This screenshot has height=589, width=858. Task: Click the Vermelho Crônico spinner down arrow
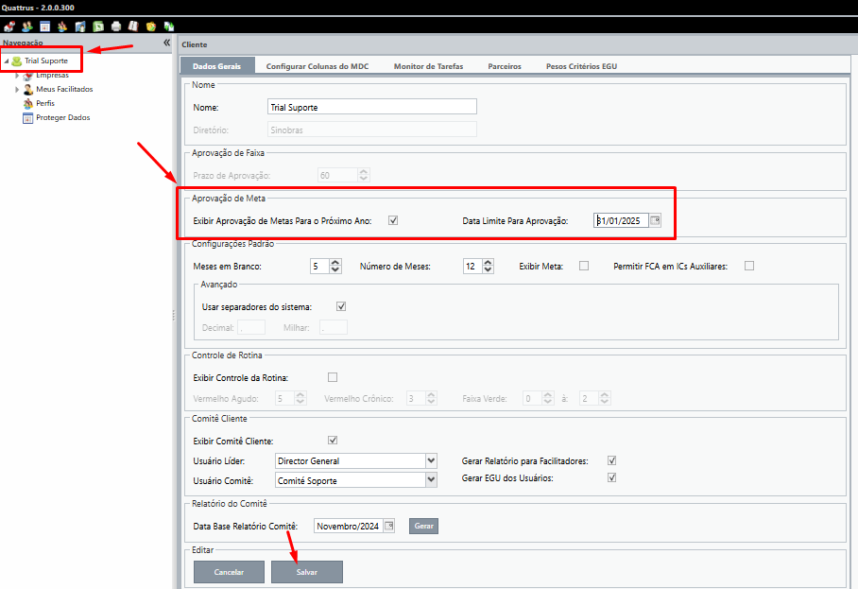tap(431, 403)
